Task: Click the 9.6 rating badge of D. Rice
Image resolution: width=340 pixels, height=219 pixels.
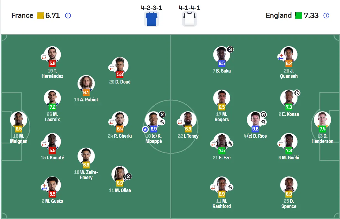Action: pyautogui.click(x=255, y=129)
